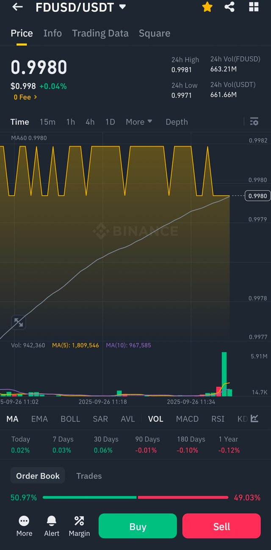
Task: Open Margin trading icon
Action: point(79,526)
